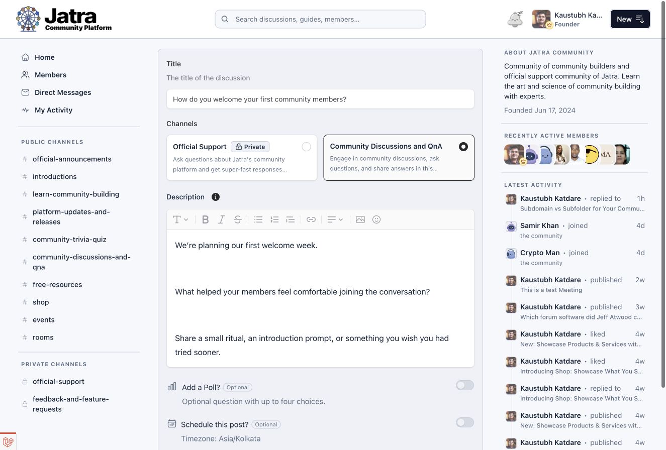Open the community-trivia-quiz channel
The height and width of the screenshot is (450, 666).
click(x=69, y=240)
